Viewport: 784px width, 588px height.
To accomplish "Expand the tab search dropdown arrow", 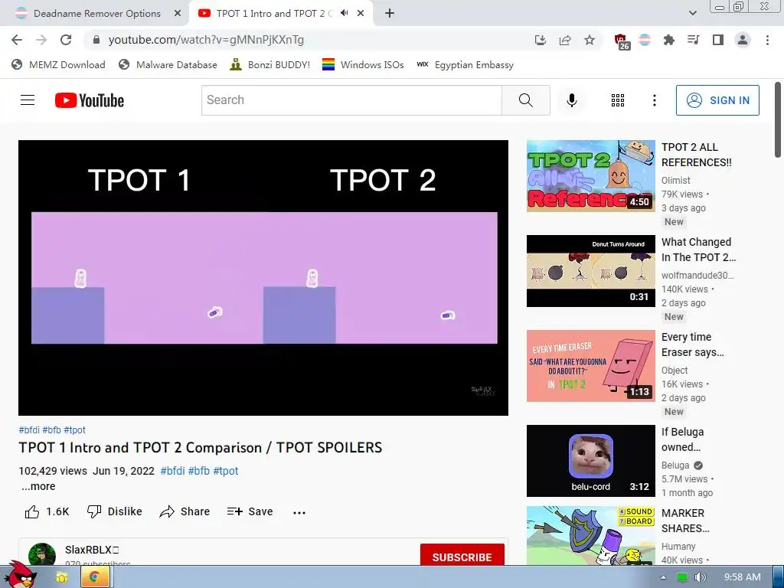I will [692, 13].
